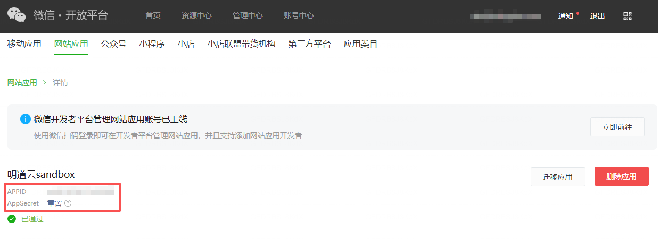Click the blurred account name in header
658x239 pixels.
pyautogui.click(x=505, y=16)
